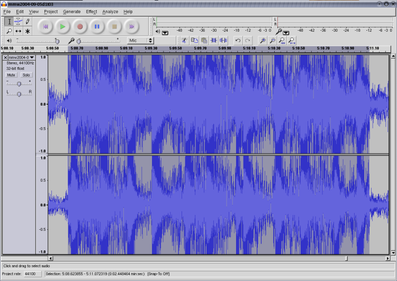Select the Draw pencil tool
397x281 pixels.
(x=28, y=22)
